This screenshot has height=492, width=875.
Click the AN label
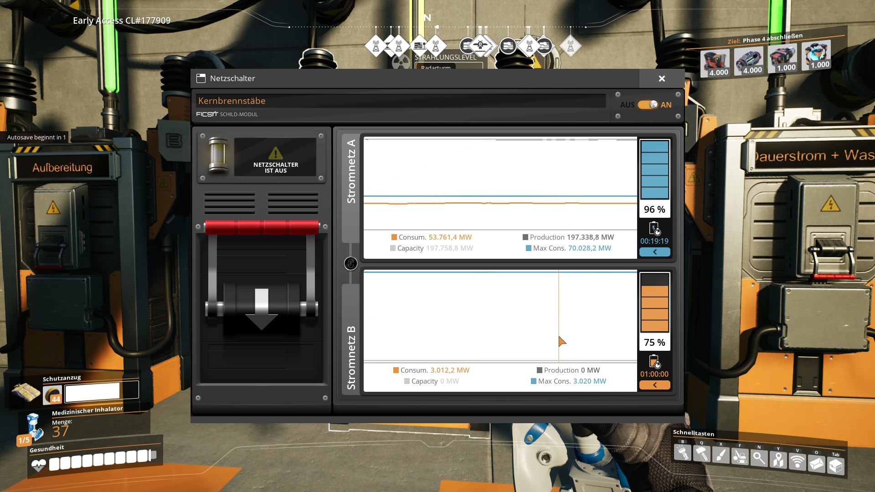tap(666, 105)
